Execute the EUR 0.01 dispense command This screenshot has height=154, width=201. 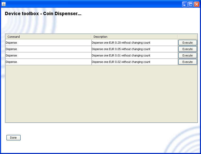(x=188, y=55)
